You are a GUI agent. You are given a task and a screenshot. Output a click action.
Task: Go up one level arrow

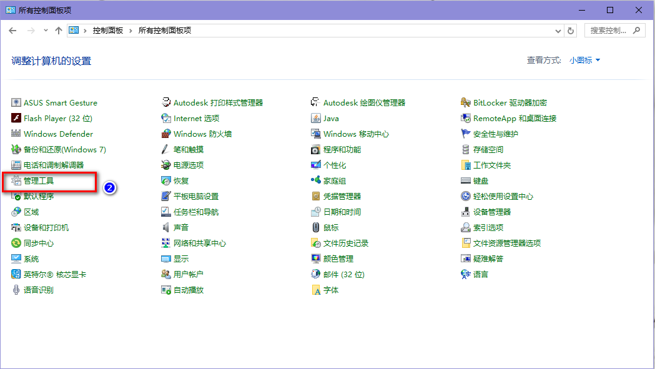pos(59,31)
